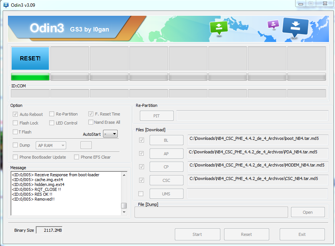
Task: Select the 'RES OK !!' log line
Action: point(32,194)
